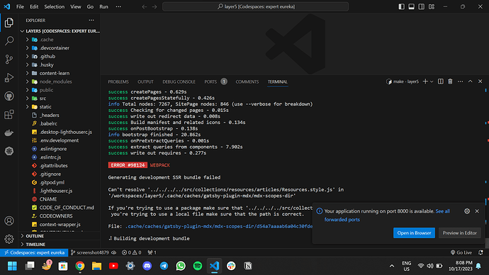Click the Explorer more actions ellipsis
Viewport: 489px width, 275px height.
[x=91, y=21]
